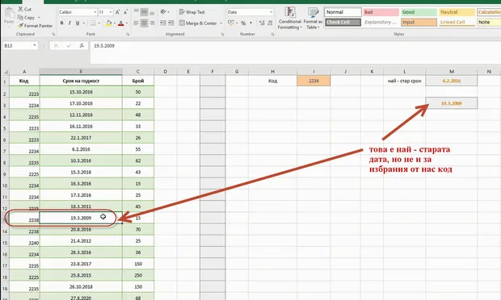The image size is (501, 300).
Task: Open the Borders dropdown arrow
Action: 99,23
